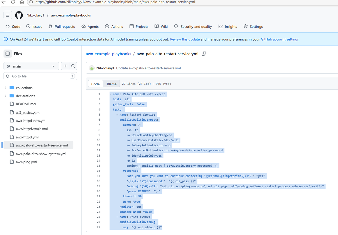Add a file with plus button
The width and height of the screenshot is (338, 235).
pos(65,66)
